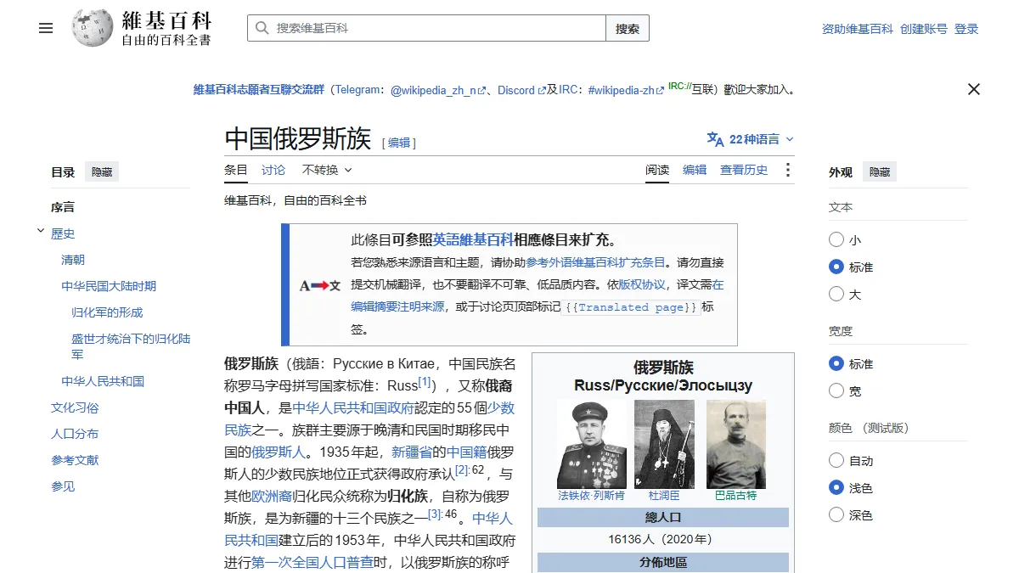1019x573 pixels.
Task: Click 欧洲裔 link in paragraph
Action: [x=272, y=496]
